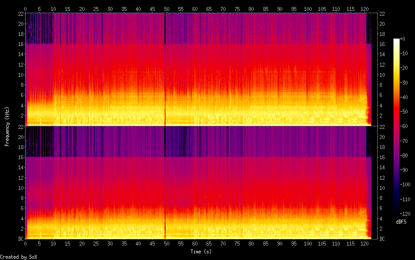Click "50" on the top time axis
The width and height of the screenshot is (415, 260).
point(167,9)
